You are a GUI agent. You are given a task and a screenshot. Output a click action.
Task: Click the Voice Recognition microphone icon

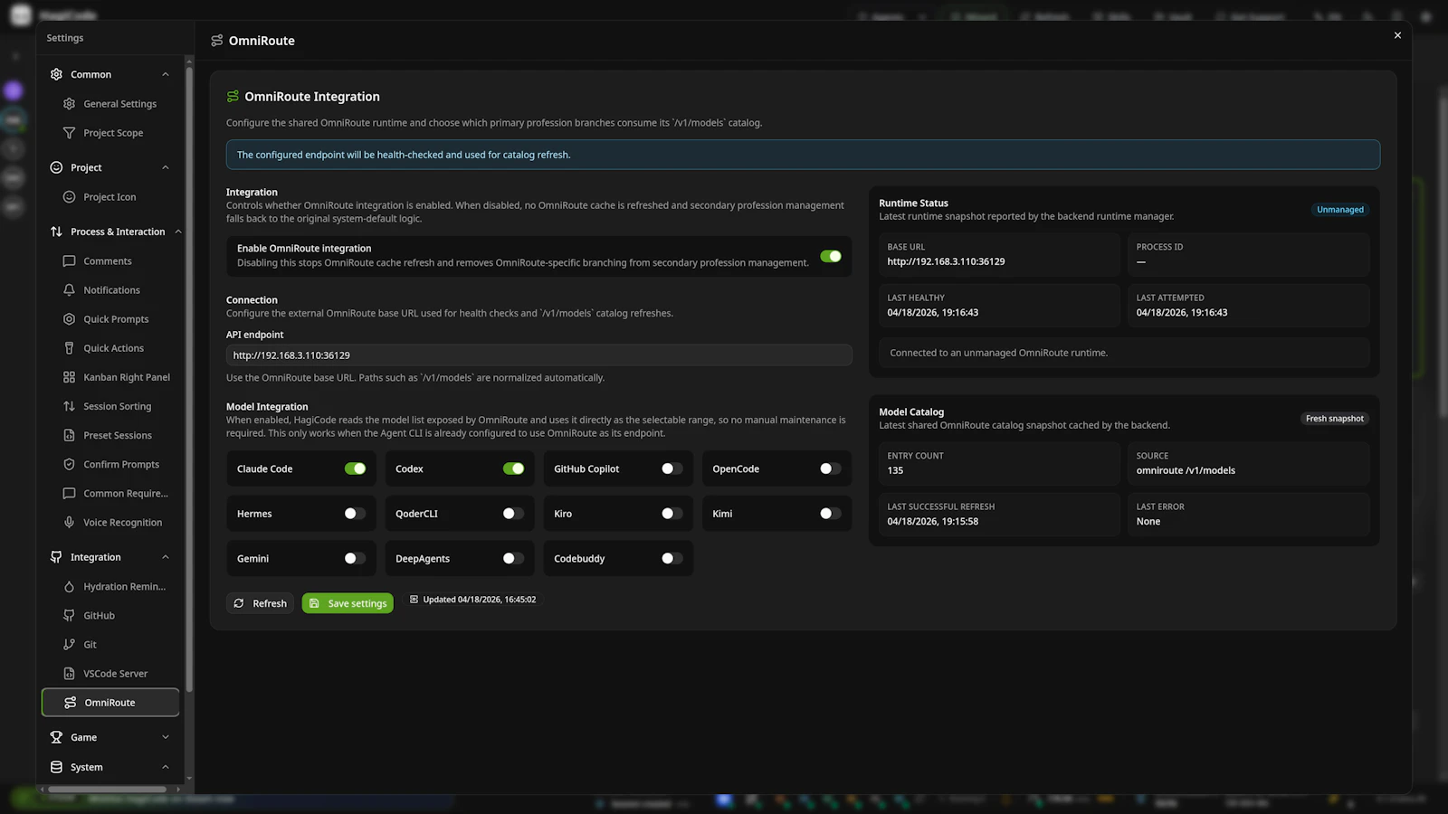pos(69,522)
